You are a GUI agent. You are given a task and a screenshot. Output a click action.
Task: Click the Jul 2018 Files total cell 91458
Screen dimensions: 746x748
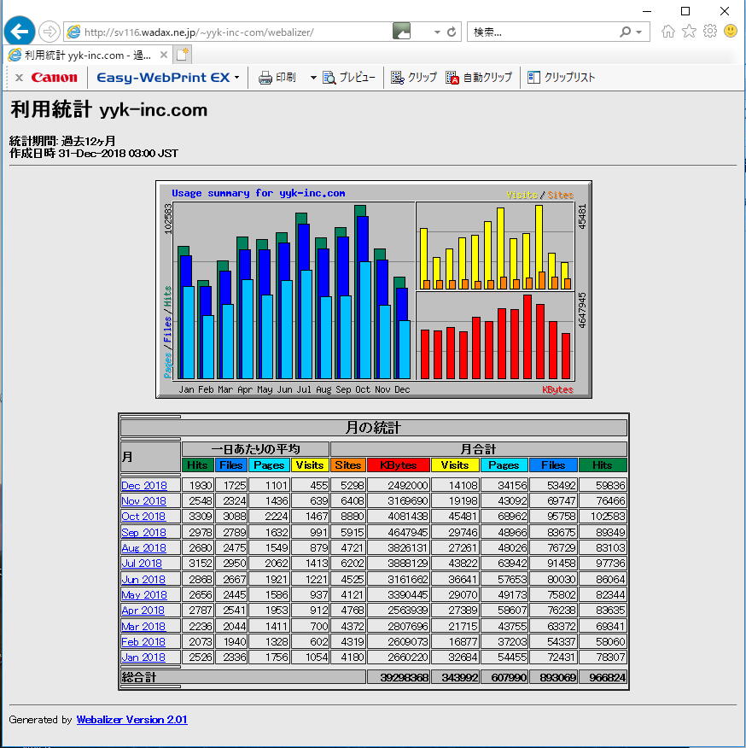pos(553,563)
